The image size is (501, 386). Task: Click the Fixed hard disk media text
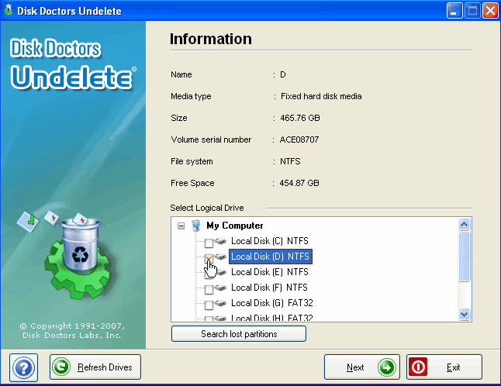(321, 96)
